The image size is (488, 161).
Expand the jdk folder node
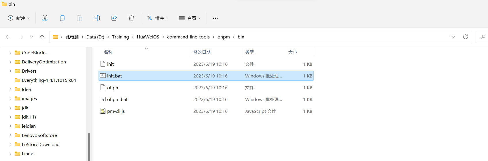click(x=10, y=108)
